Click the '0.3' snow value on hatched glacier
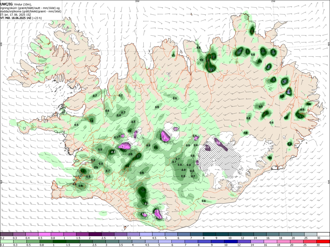Image resolution: width=330 pixels, height=247 pixels. pyautogui.click(x=207, y=147)
